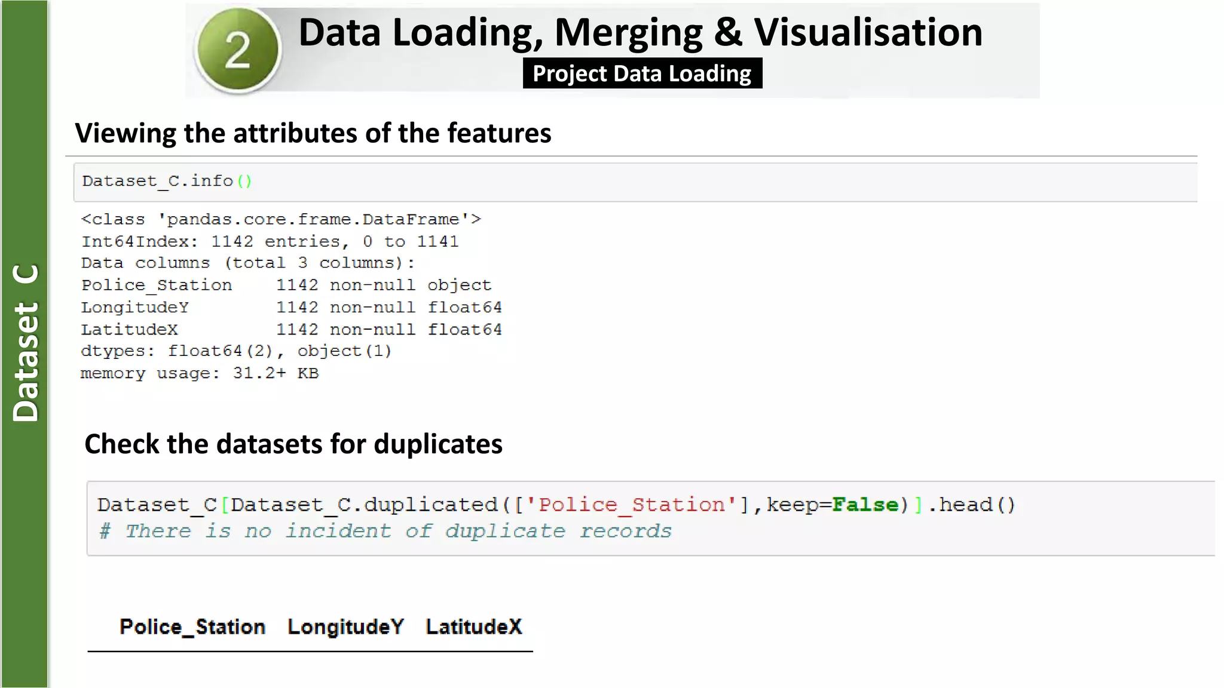
Task: Click the Police_Station column header
Action: coord(192,627)
